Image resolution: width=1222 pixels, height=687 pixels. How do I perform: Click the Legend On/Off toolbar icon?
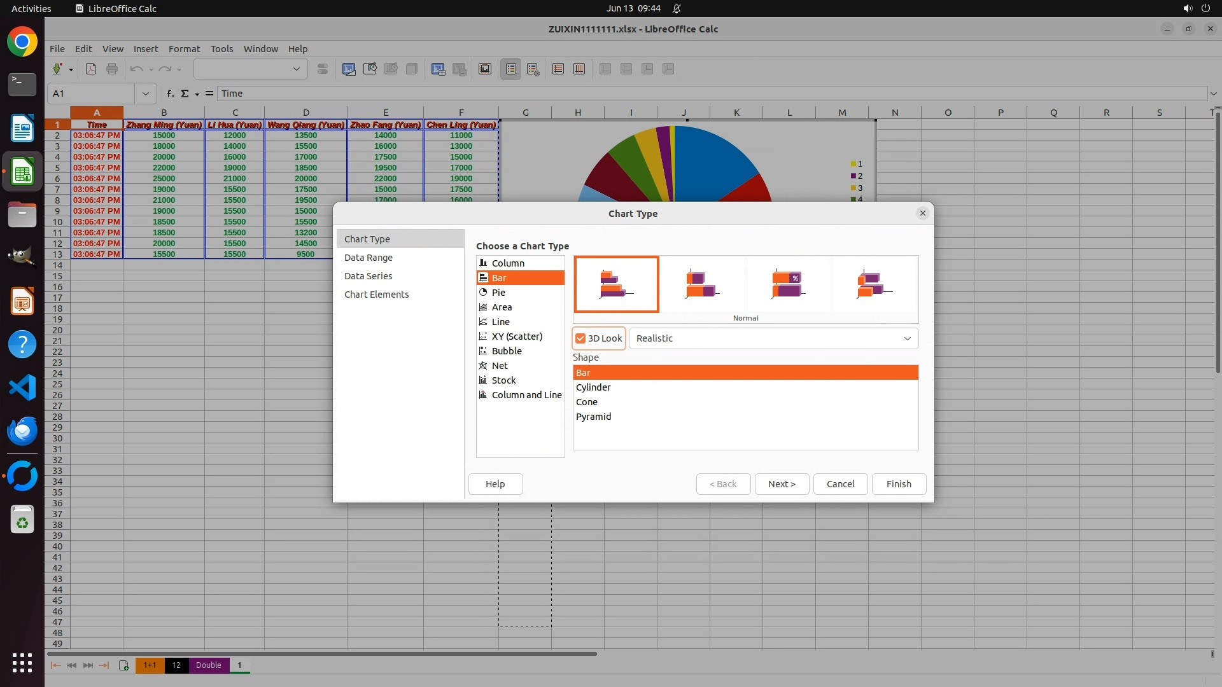pyautogui.click(x=511, y=69)
